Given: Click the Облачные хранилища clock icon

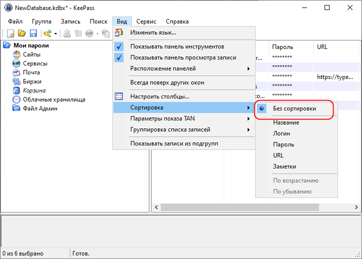Looking at the screenshot, I should [x=16, y=99].
